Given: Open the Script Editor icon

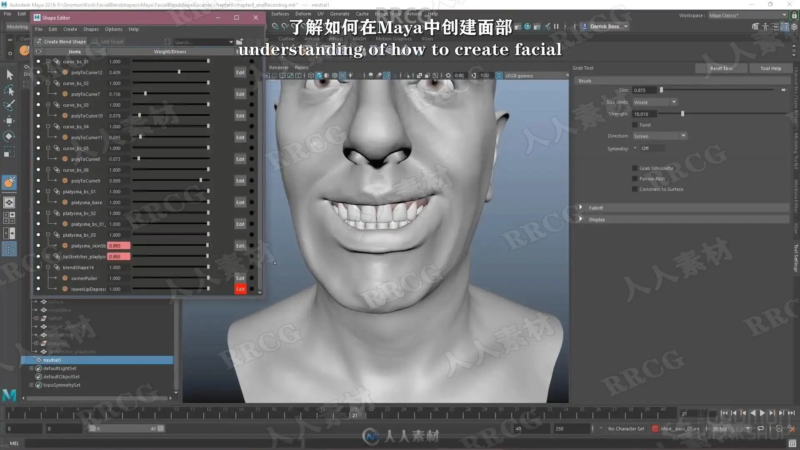Looking at the screenshot, I should pyautogui.click(x=792, y=443).
